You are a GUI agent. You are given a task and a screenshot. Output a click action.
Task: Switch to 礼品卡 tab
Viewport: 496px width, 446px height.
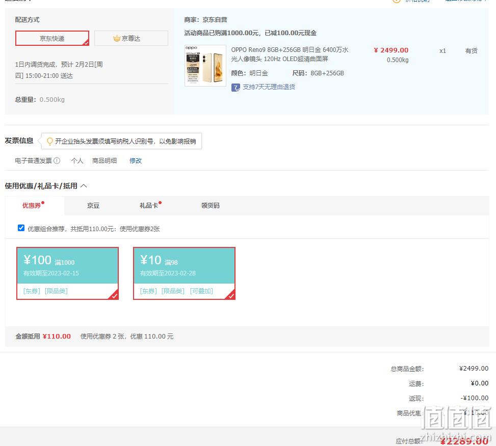click(x=149, y=206)
